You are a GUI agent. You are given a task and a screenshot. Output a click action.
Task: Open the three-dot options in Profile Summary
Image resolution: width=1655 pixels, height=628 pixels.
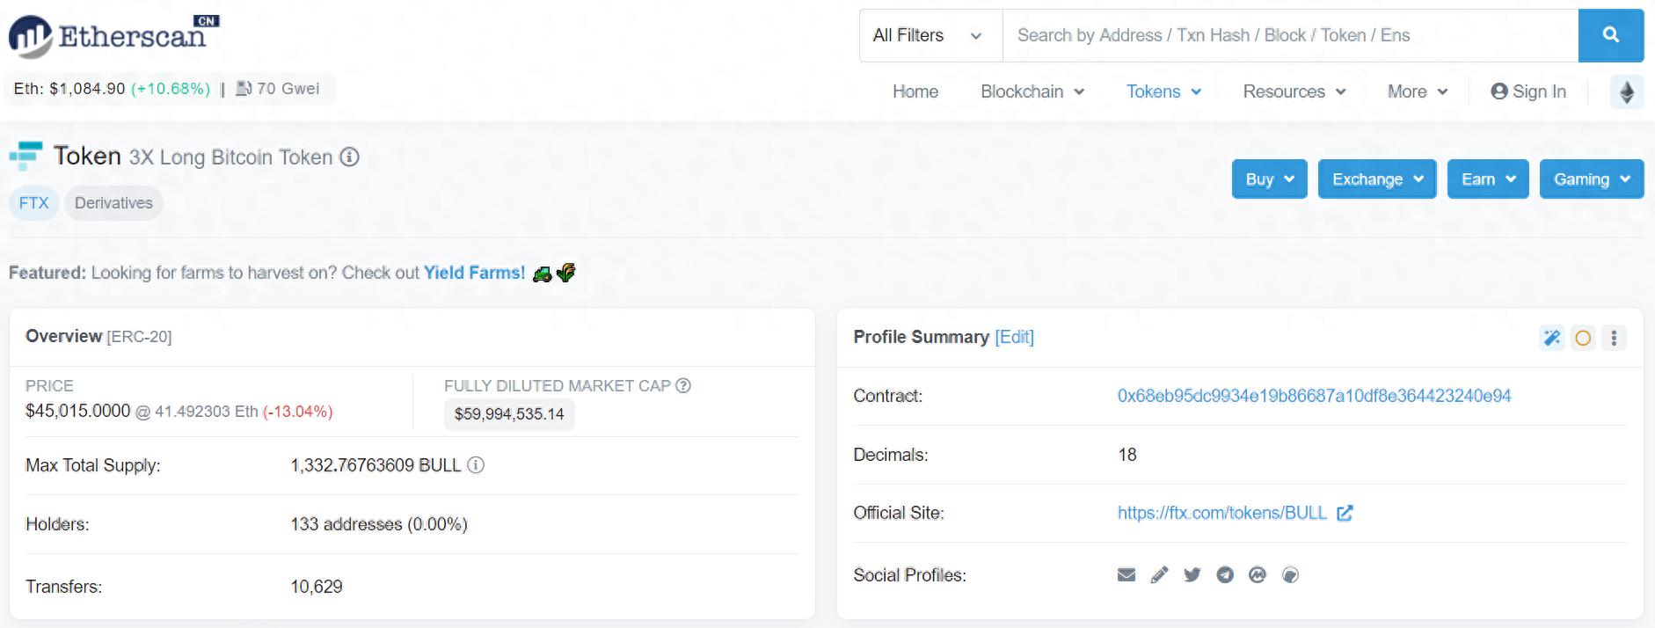(1614, 338)
